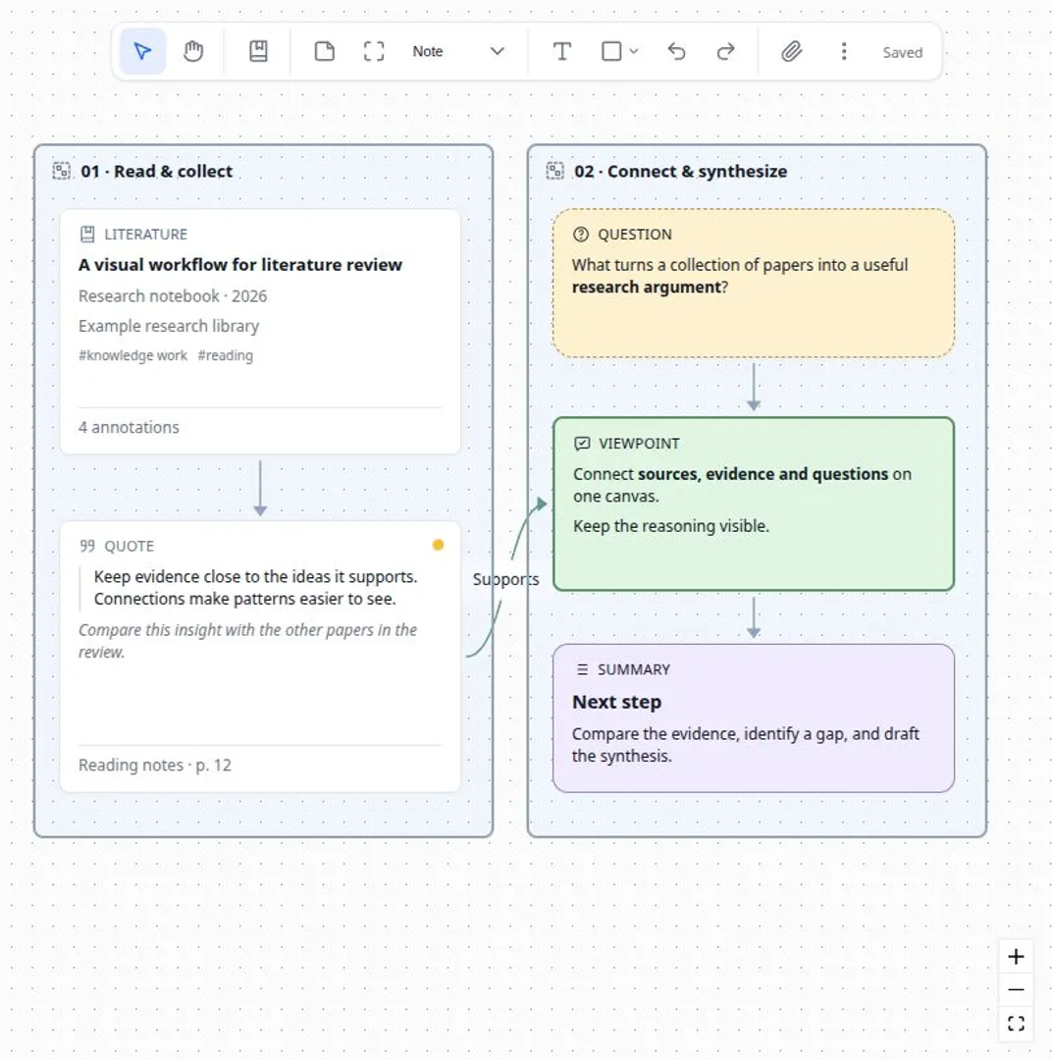Open 'A visual workflow for literature review' title
1052x1060 pixels.
click(x=240, y=264)
